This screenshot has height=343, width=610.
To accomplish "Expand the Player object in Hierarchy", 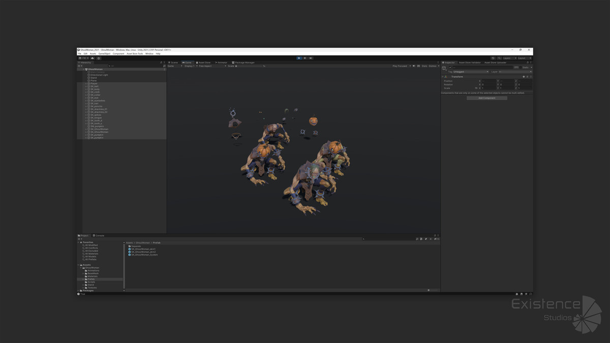I will pos(86,83).
